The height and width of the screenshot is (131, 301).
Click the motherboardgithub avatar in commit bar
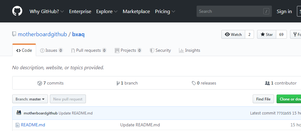[19, 113]
